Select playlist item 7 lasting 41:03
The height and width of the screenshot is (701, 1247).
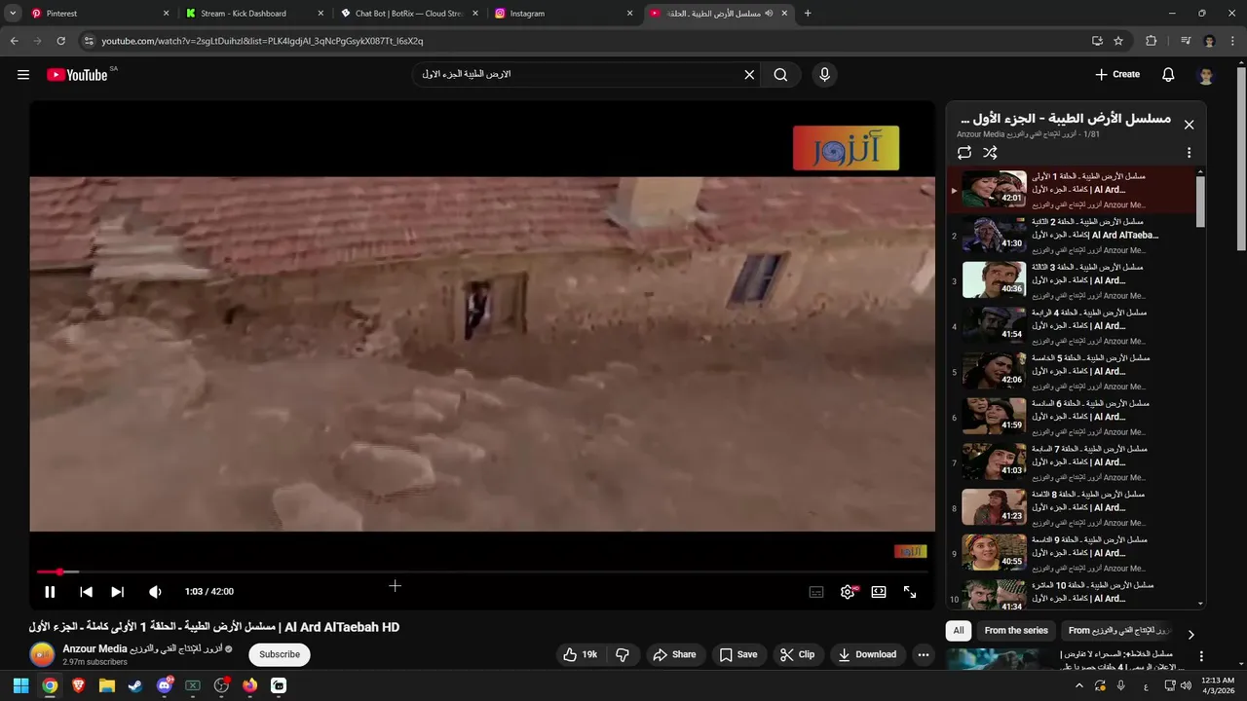1072,463
